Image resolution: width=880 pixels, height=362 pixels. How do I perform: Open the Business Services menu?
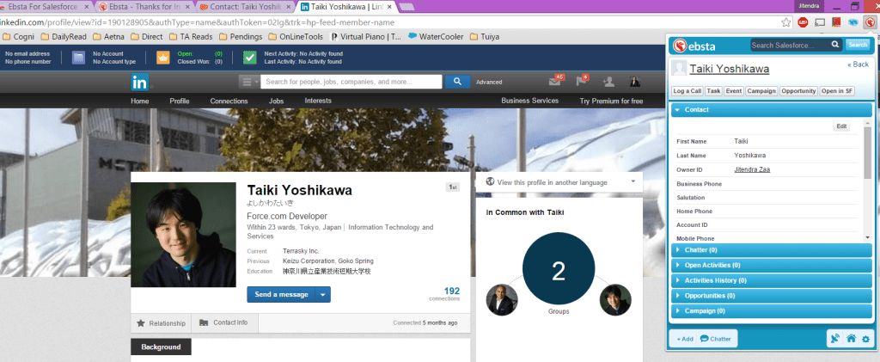[529, 101]
